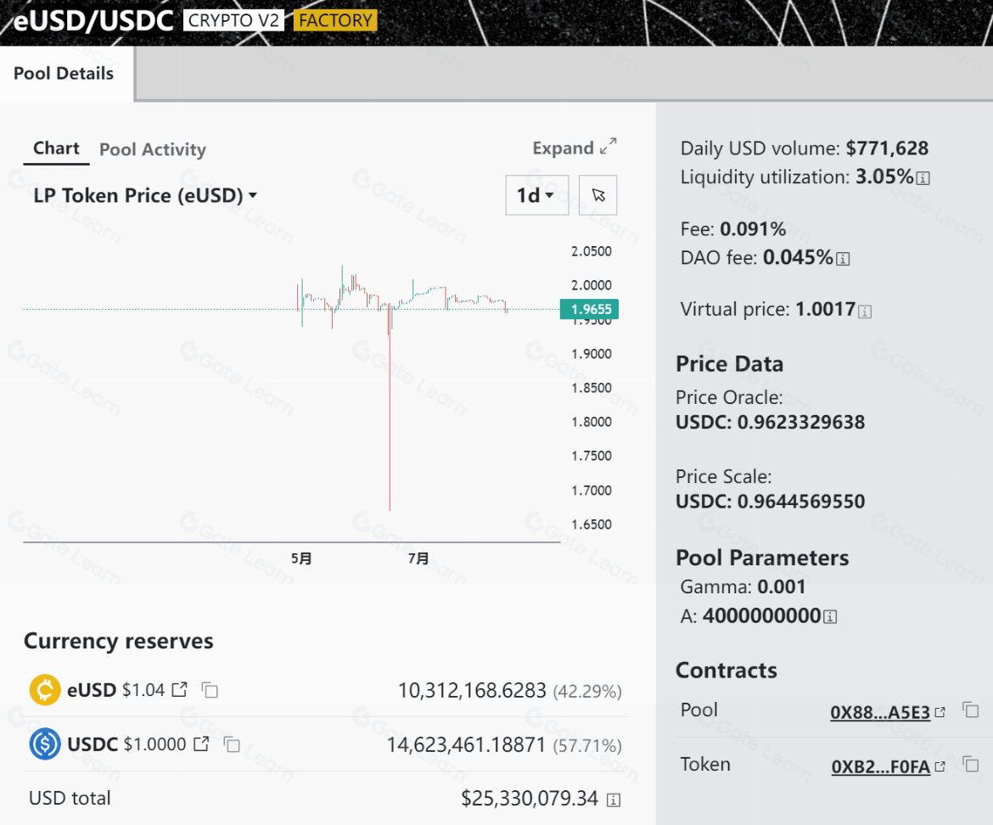Open Token contract link 0XB2...F0FA
The width and height of the screenshot is (993, 825).
(881, 766)
